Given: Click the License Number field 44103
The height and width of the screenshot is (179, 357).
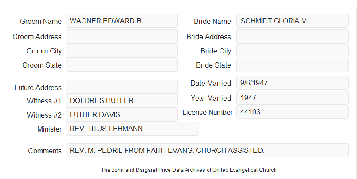Looking at the screenshot, I should pos(292,112).
